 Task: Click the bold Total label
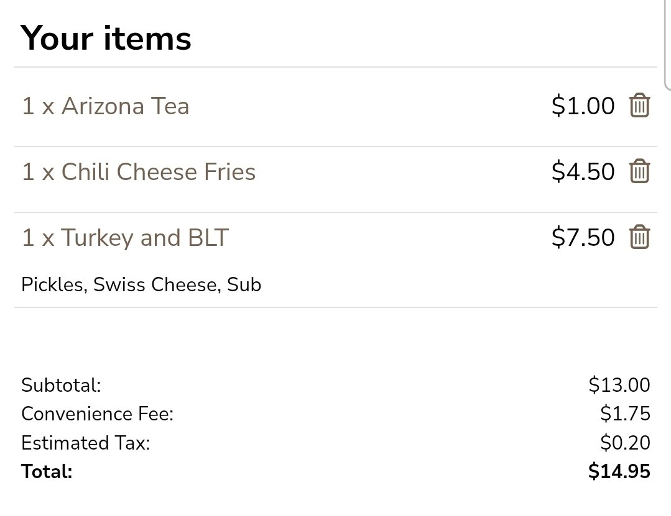(x=47, y=472)
